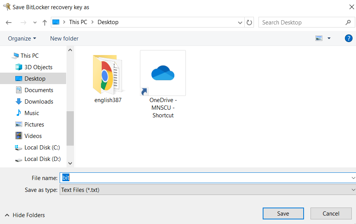The width and height of the screenshot is (356, 224).
Task: Select the OneDrive MNSCU shortcut icon
Action: coord(163,73)
